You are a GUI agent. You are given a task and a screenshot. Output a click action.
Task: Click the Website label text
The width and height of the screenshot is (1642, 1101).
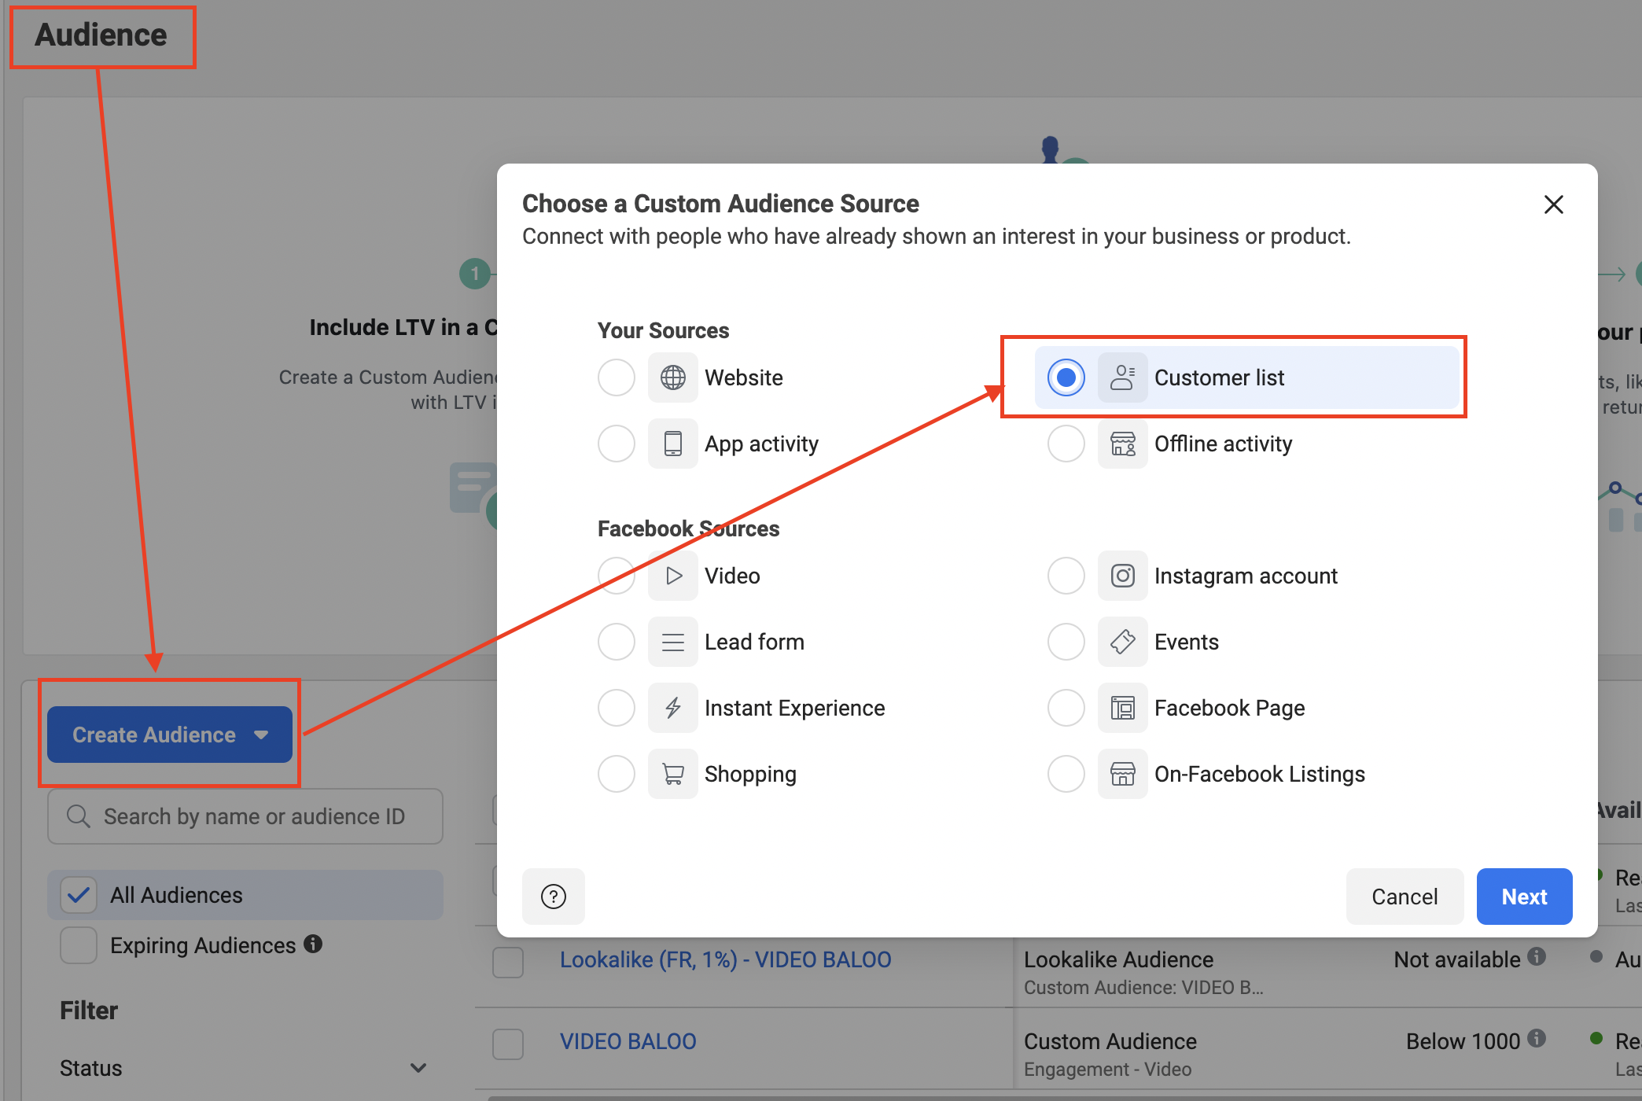(x=744, y=377)
